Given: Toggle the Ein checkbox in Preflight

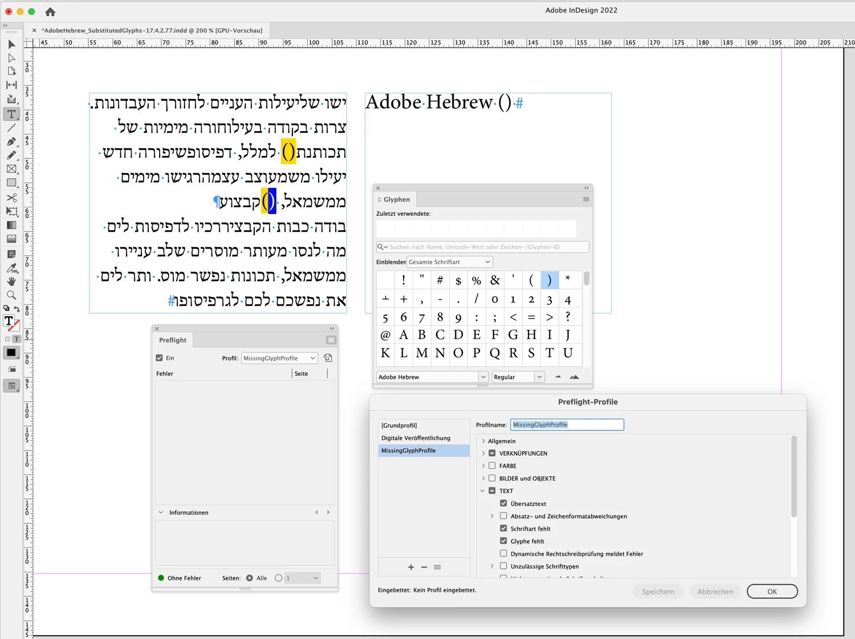Looking at the screenshot, I should tap(160, 358).
